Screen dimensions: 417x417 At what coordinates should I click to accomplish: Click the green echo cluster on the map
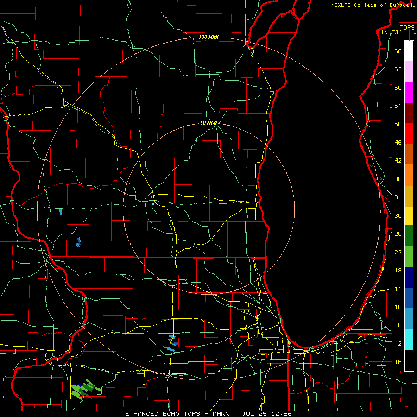85,389
